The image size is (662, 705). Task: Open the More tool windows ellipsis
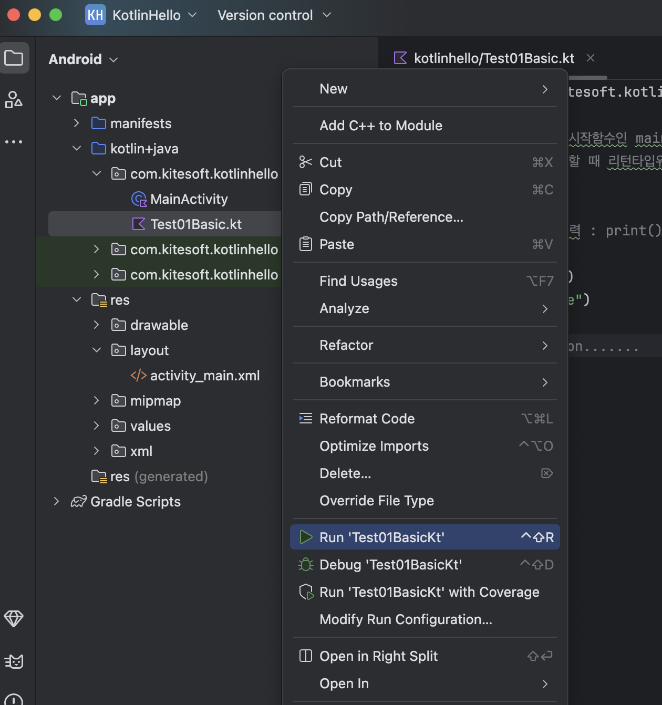14,142
